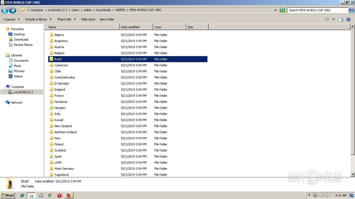Viewport: 355px width, 199px height.
Task: Click the taskbar clock showing 9:31 AM
Action: [x=341, y=195]
